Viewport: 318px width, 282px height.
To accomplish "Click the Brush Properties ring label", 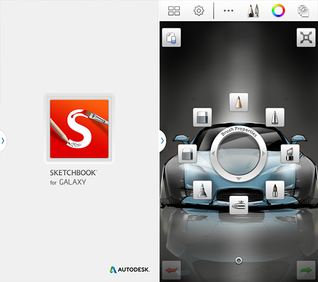I will [x=239, y=131].
